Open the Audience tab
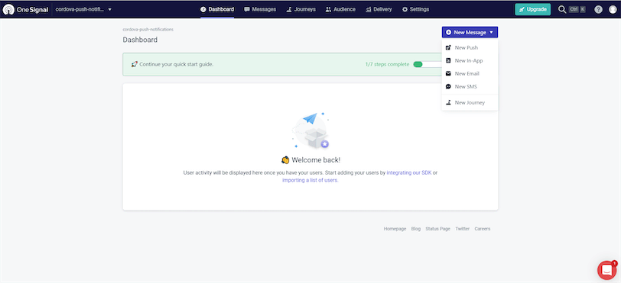621x283 pixels. pos(340,9)
